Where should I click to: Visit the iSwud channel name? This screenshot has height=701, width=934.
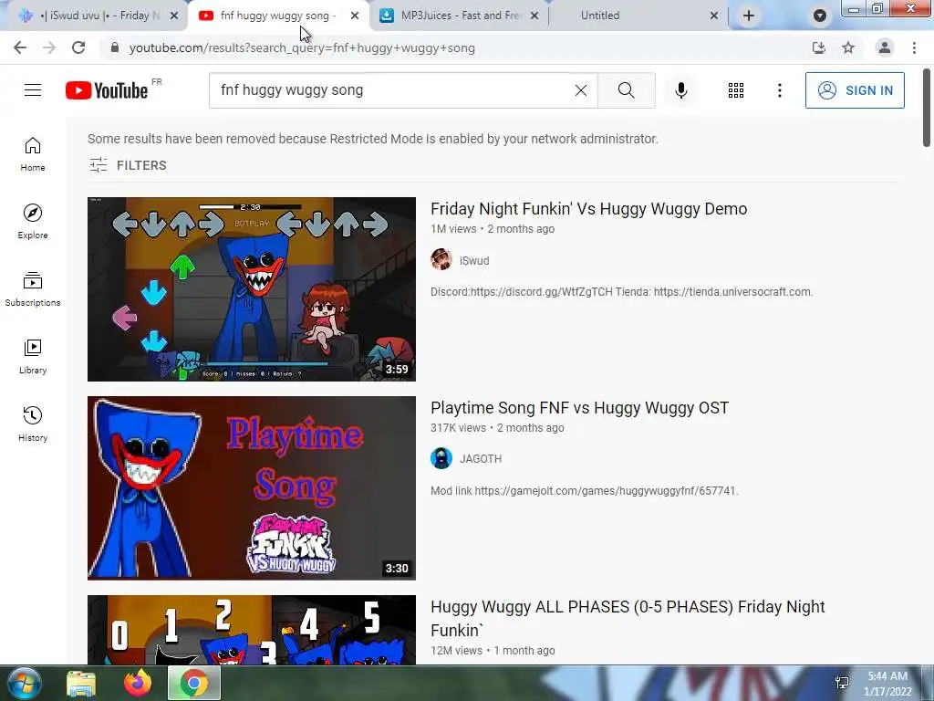click(x=474, y=260)
